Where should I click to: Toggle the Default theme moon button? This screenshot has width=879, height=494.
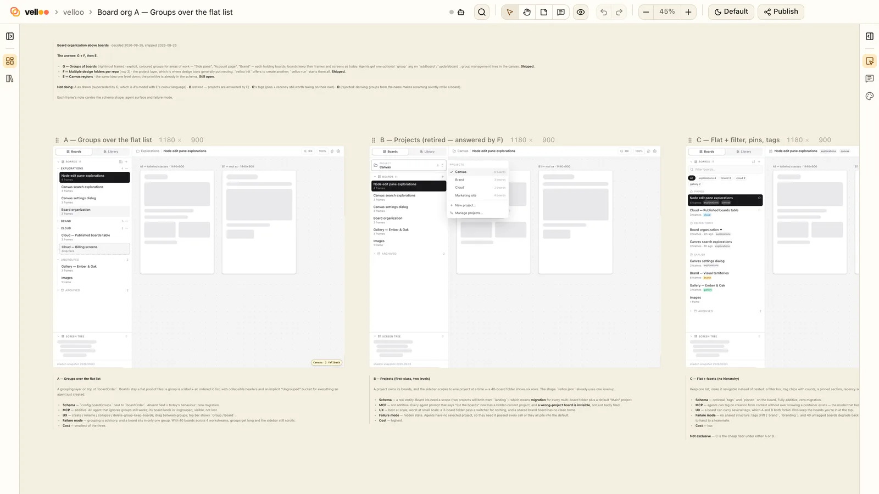pos(731,12)
